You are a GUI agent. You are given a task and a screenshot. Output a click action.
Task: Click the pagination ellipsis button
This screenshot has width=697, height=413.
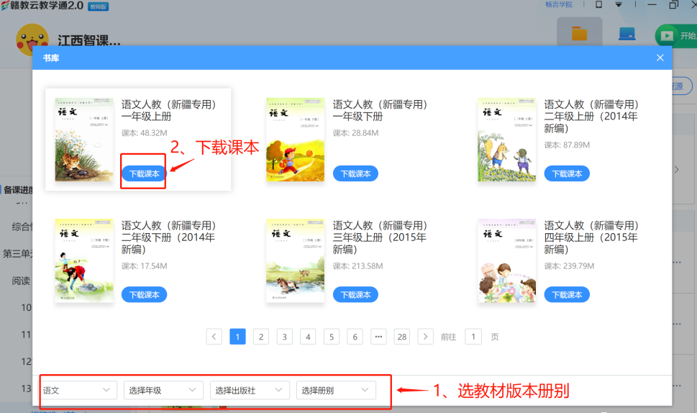pyautogui.click(x=378, y=337)
